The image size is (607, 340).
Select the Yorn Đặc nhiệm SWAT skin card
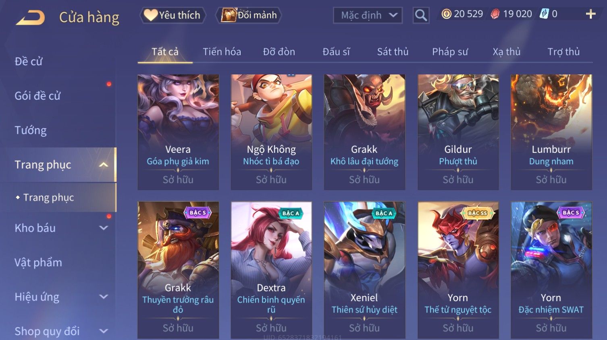pos(551,270)
